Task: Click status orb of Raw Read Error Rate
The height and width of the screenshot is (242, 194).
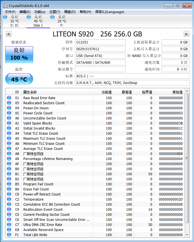Action: [9, 98]
